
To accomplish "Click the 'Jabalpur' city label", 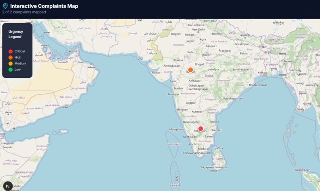I will tap(214, 69).
